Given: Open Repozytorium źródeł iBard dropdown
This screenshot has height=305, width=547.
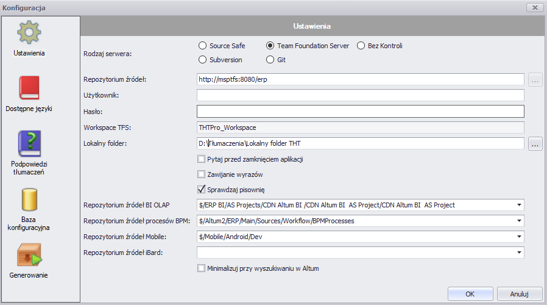Looking at the screenshot, I should (519, 253).
